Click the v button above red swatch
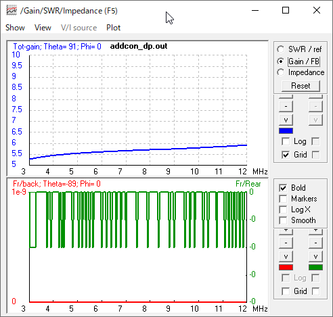This screenshot has height=317, width=333. tap(286, 256)
